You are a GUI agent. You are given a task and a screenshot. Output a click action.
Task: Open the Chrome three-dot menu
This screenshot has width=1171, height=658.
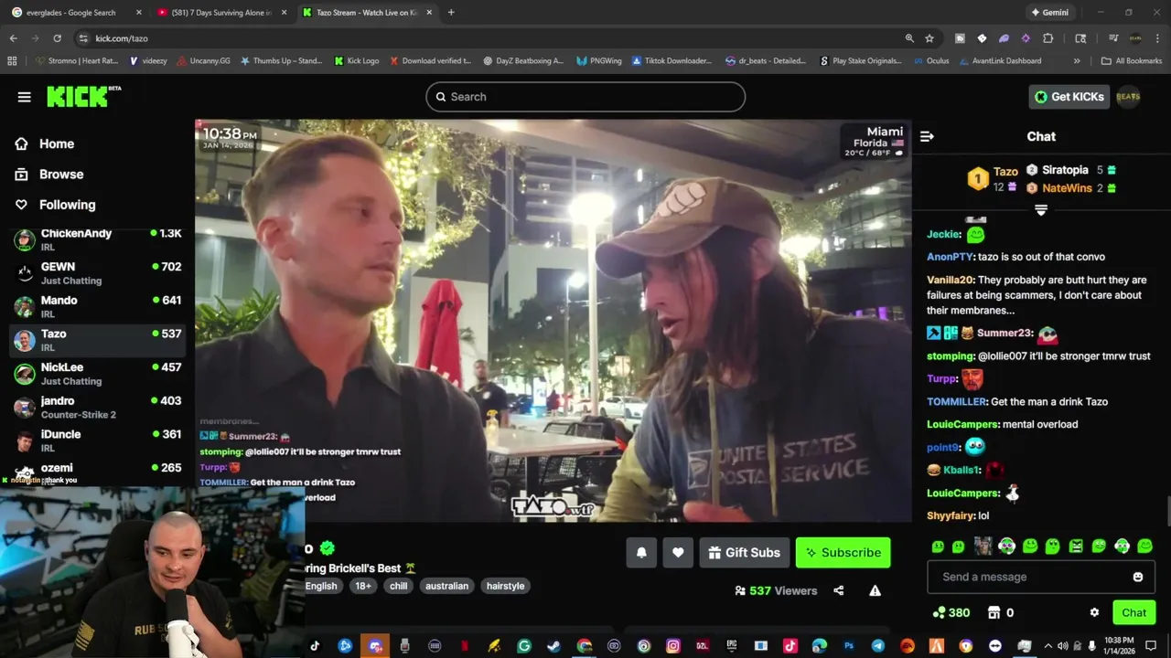pos(1156,38)
